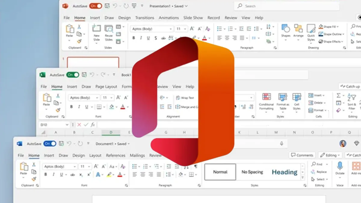Toggle AutoSave switch in the Word window
Screen dimensions: 361x203
coord(50,144)
